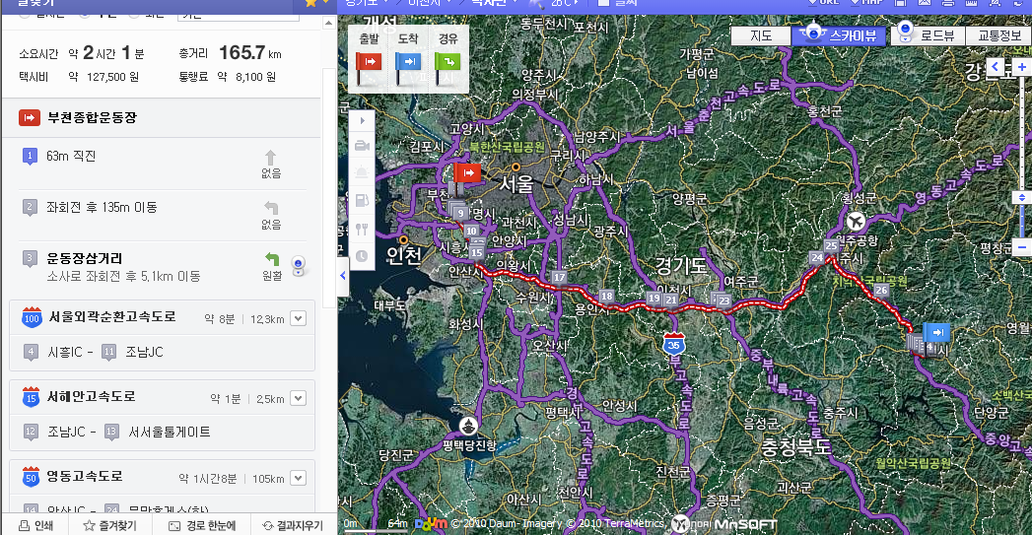The width and height of the screenshot is (1032, 535).
Task: Toggle the 교통정보 traffic info layer
Action: pos(998,36)
